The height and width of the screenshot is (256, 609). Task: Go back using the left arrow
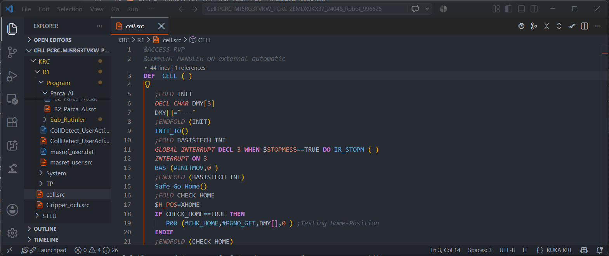click(182, 9)
